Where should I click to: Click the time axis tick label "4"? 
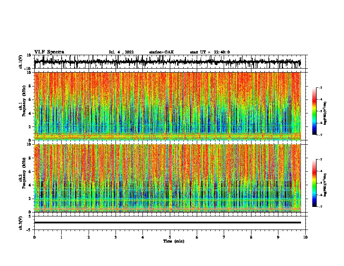[x=143, y=237]
